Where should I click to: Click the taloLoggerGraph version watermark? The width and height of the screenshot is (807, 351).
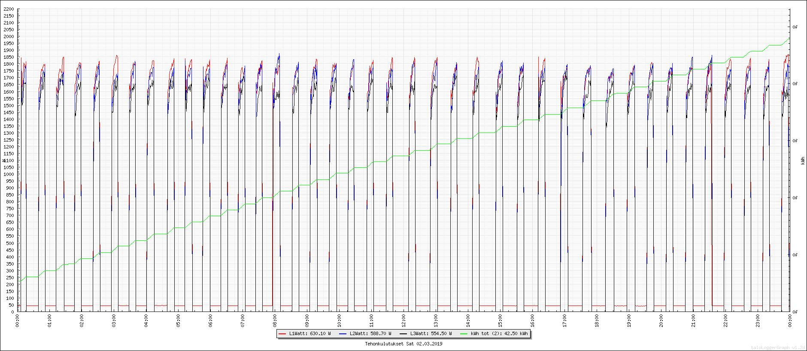(778, 348)
